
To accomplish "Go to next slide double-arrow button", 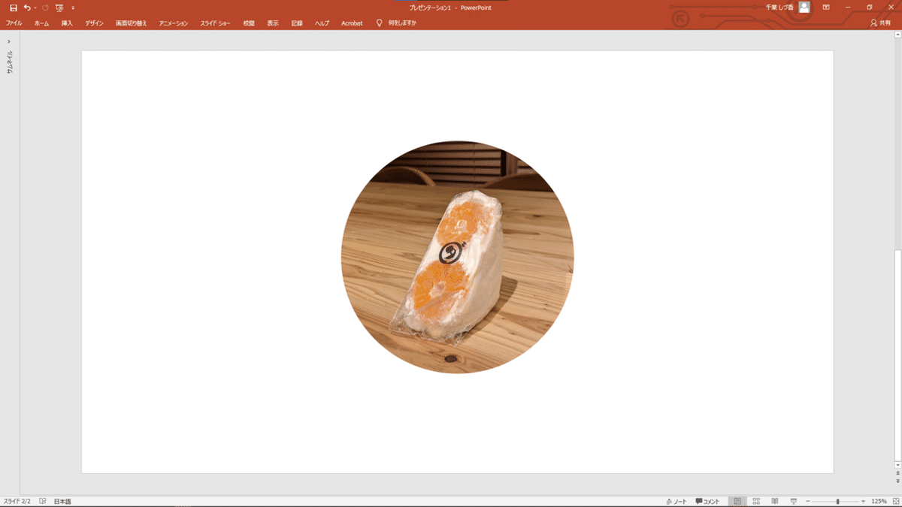I will click(898, 481).
